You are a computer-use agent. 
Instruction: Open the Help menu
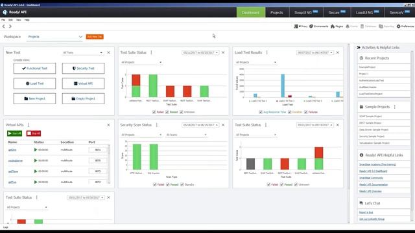[x=27, y=20]
